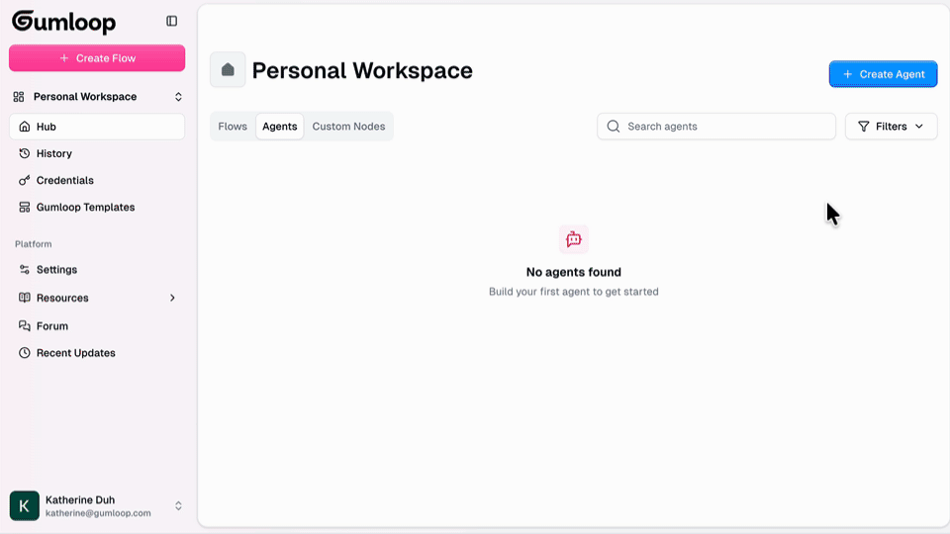The image size is (950, 534).
Task: Switch to the Flows tab
Action: pos(233,127)
